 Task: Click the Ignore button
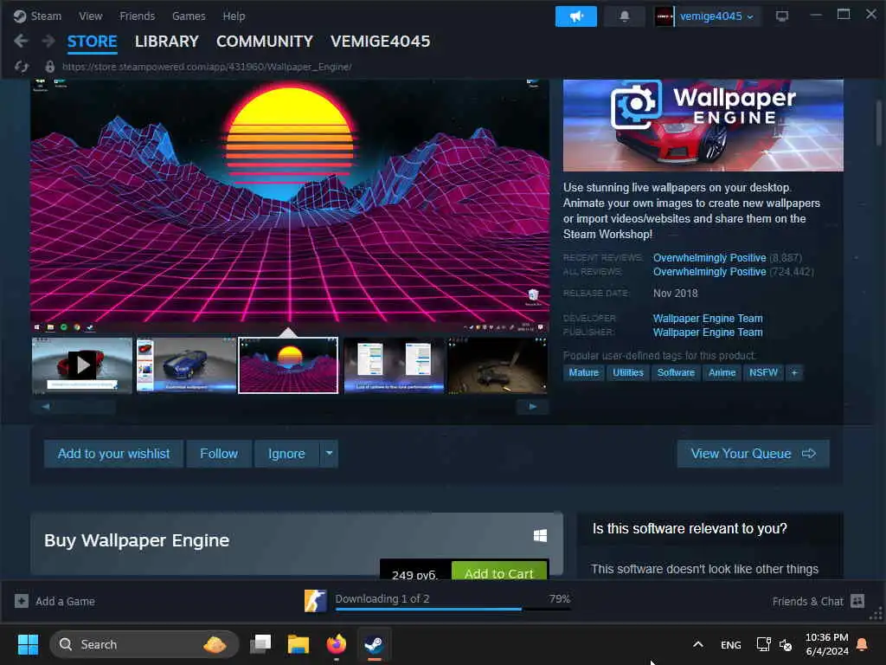point(286,454)
